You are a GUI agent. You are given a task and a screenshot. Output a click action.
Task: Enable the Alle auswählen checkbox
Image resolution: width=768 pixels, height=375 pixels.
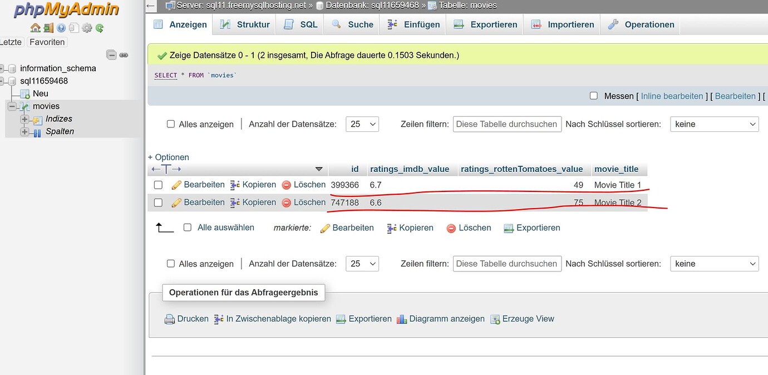[x=188, y=228]
